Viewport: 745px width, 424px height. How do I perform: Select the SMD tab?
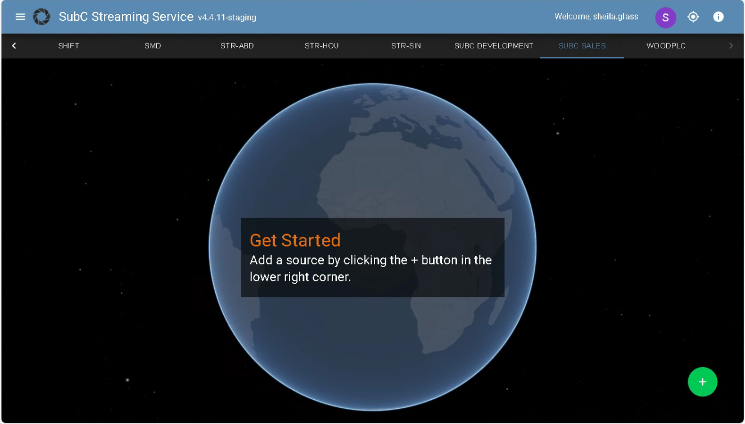[x=153, y=46]
